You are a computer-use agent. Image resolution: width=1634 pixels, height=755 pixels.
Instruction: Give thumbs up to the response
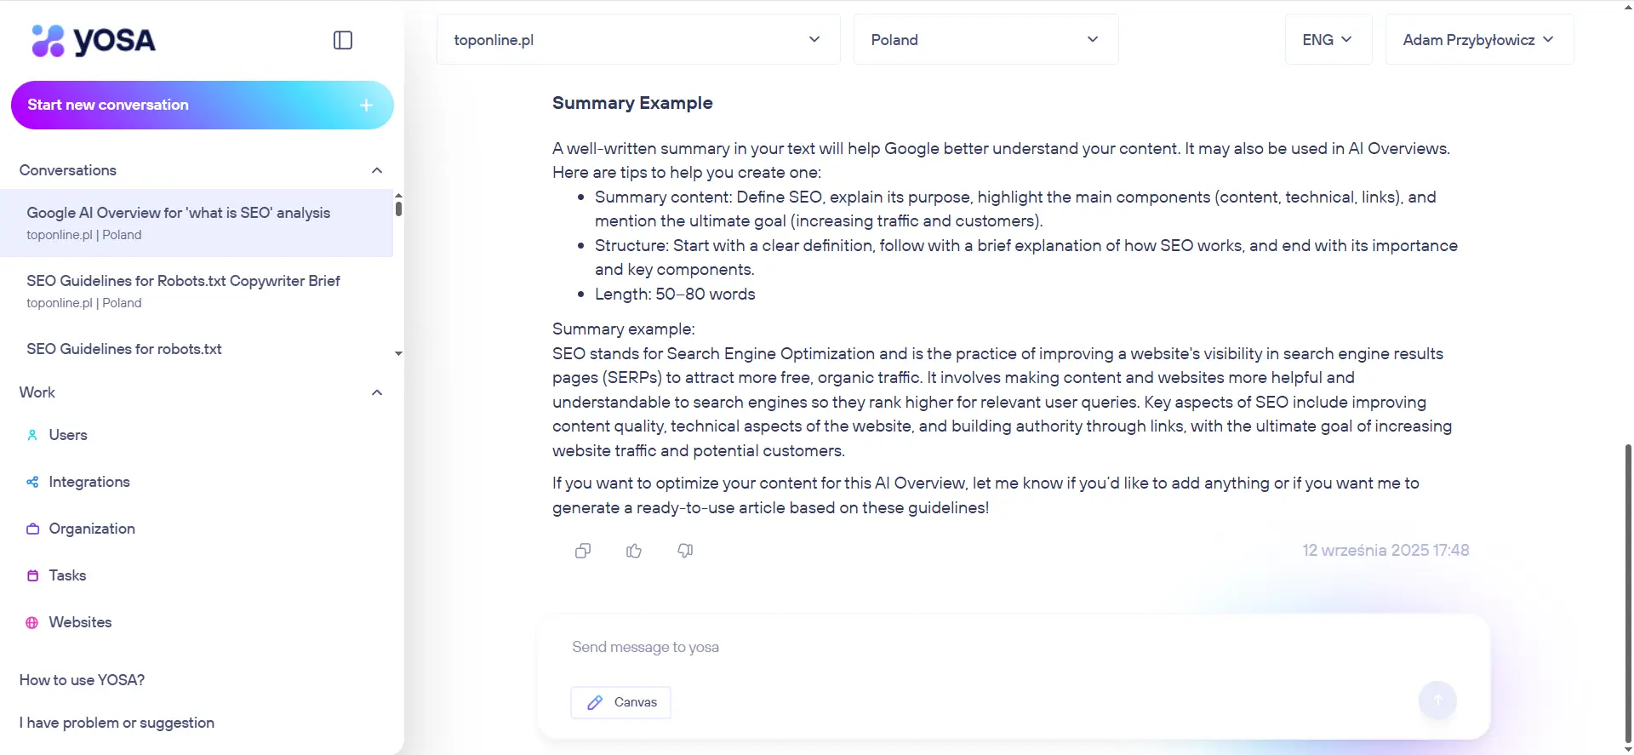pyautogui.click(x=634, y=551)
